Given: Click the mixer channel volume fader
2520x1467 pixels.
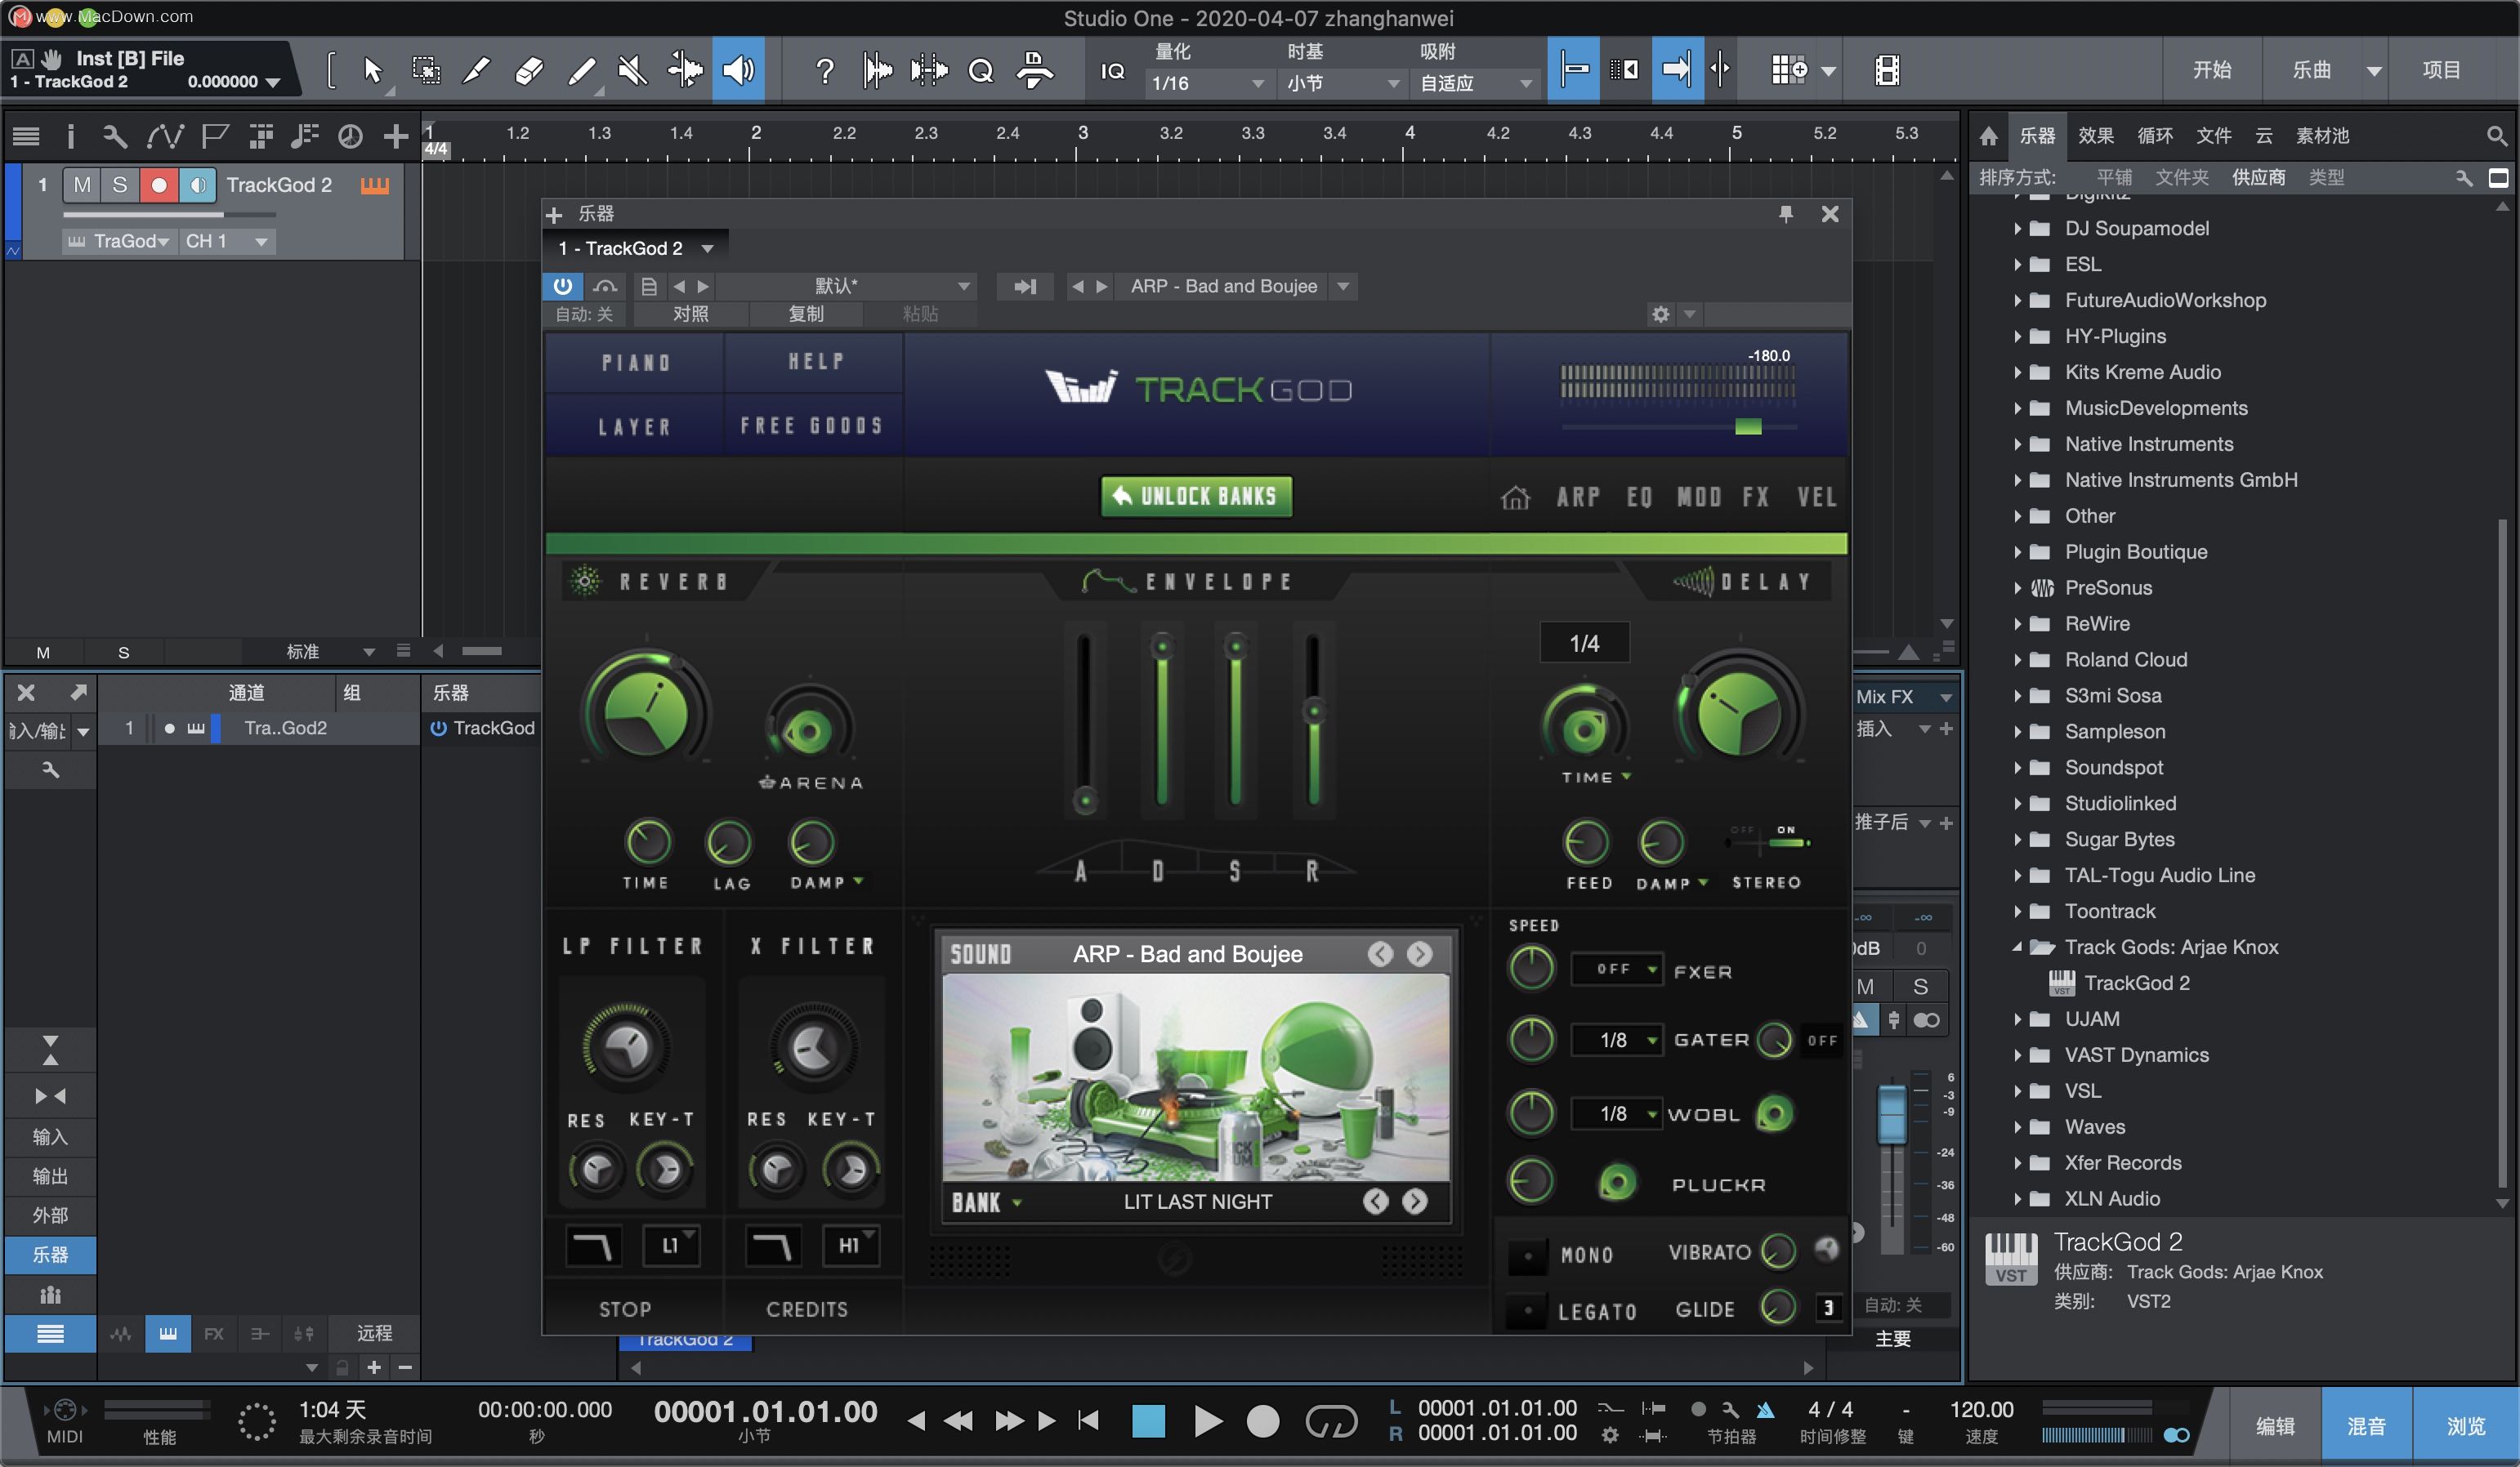Looking at the screenshot, I should click(1892, 1114).
